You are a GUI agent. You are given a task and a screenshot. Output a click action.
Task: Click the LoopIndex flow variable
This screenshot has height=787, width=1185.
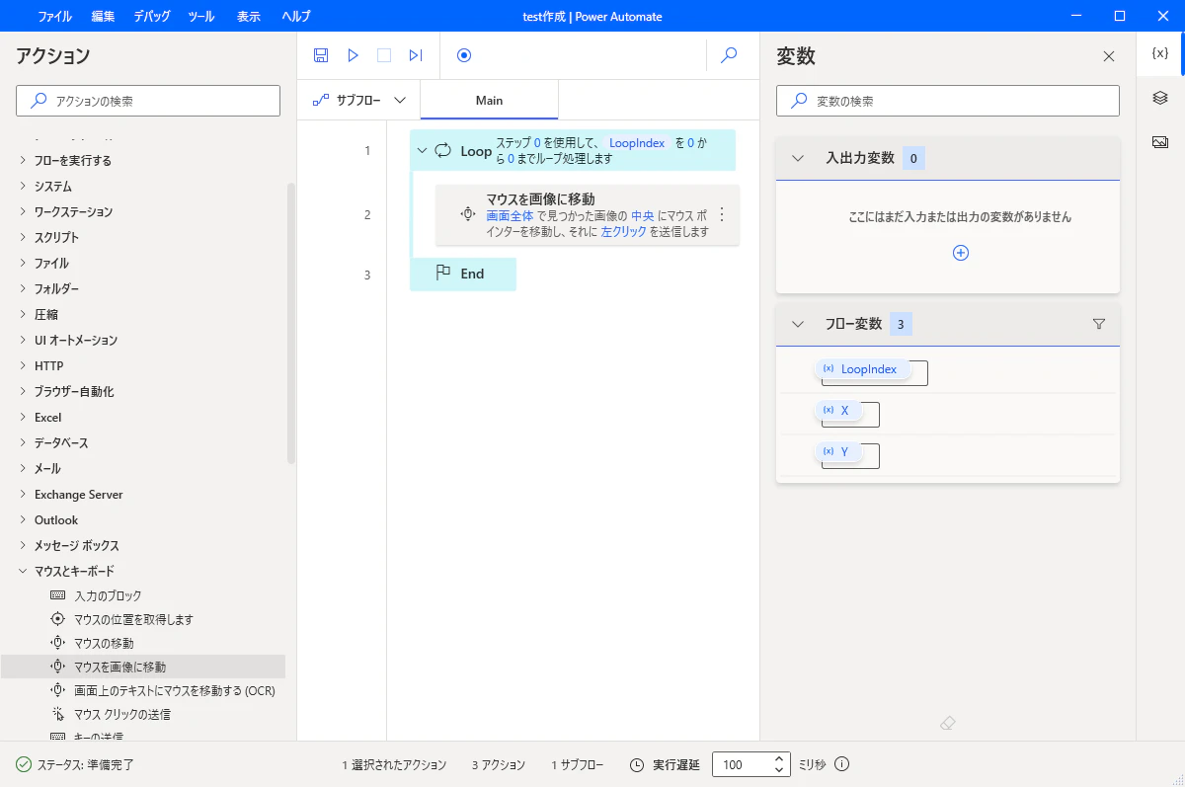pyautogui.click(x=864, y=369)
